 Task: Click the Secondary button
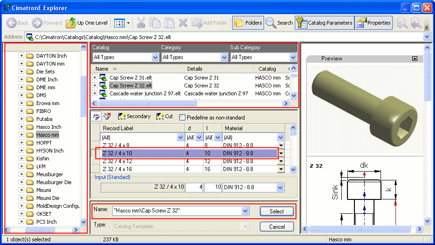pyautogui.click(x=134, y=116)
